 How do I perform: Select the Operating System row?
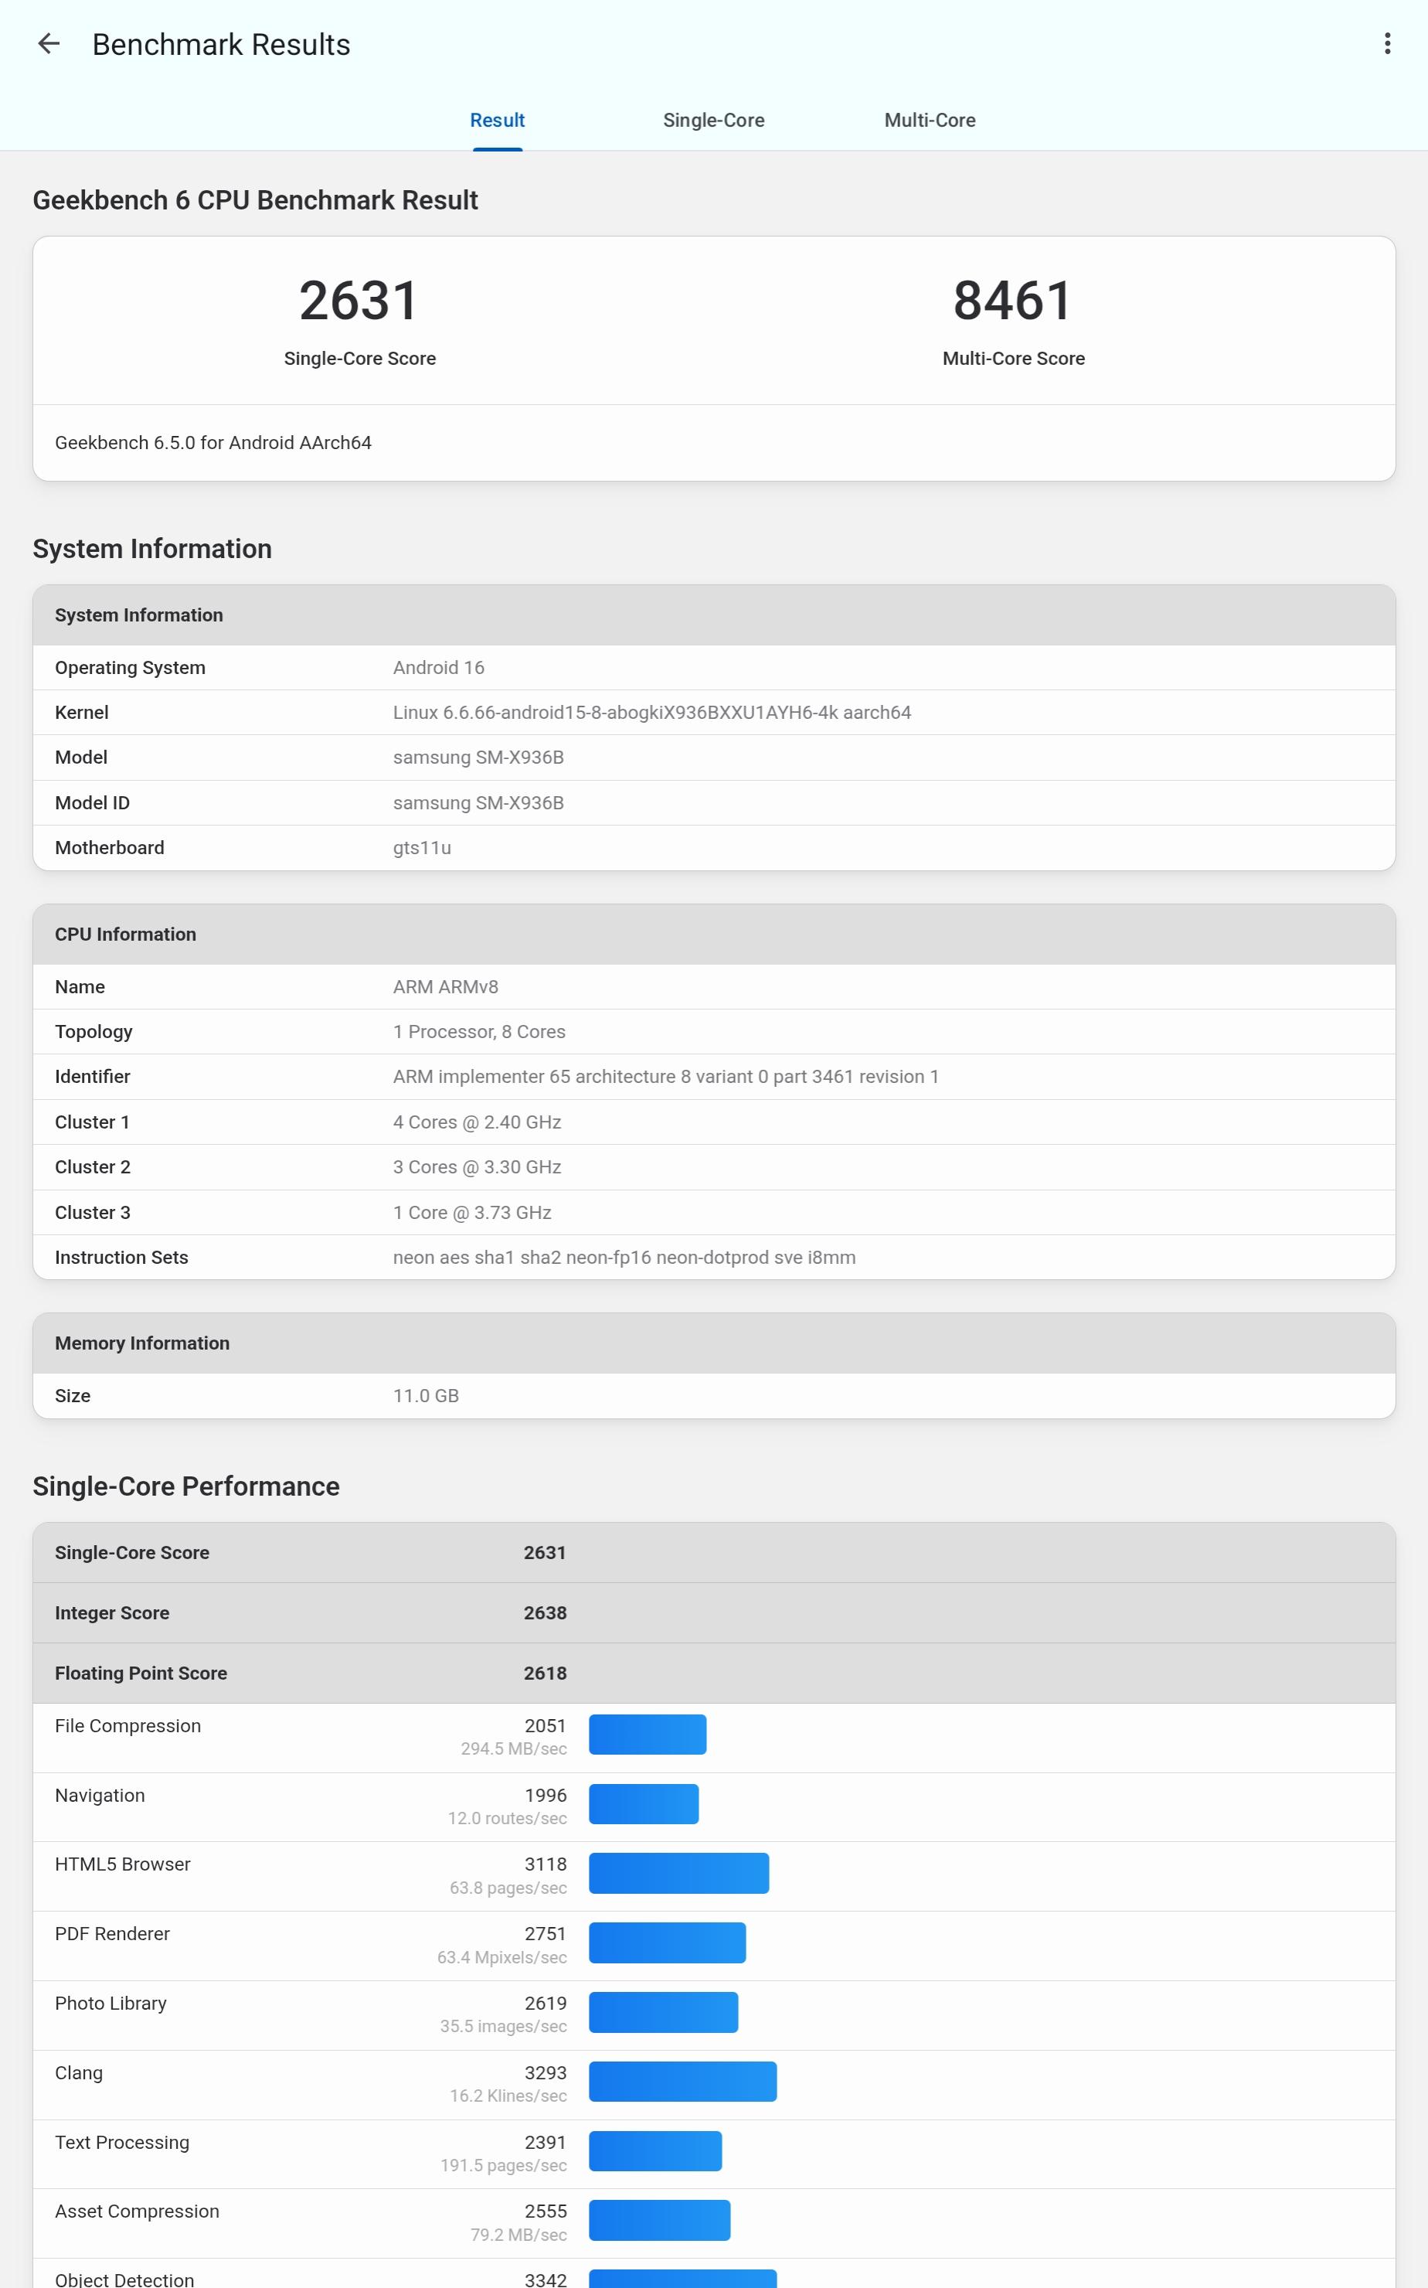[x=713, y=668]
